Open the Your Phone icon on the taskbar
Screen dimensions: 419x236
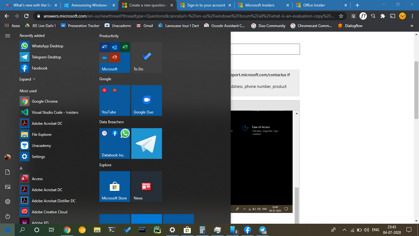click(233, 230)
